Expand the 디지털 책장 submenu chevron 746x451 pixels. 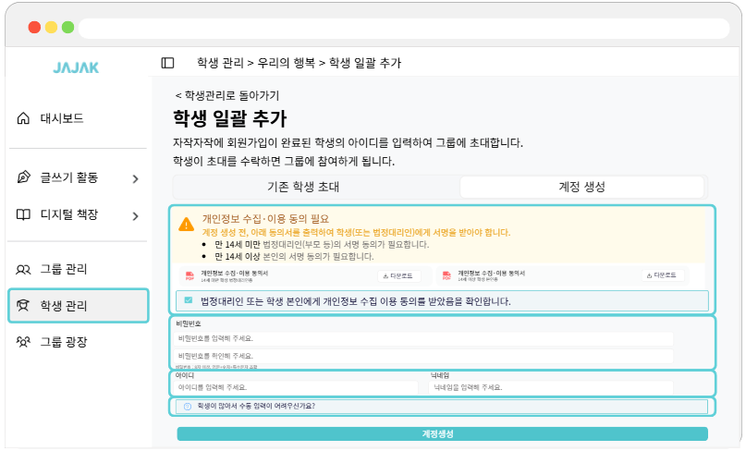point(136,216)
